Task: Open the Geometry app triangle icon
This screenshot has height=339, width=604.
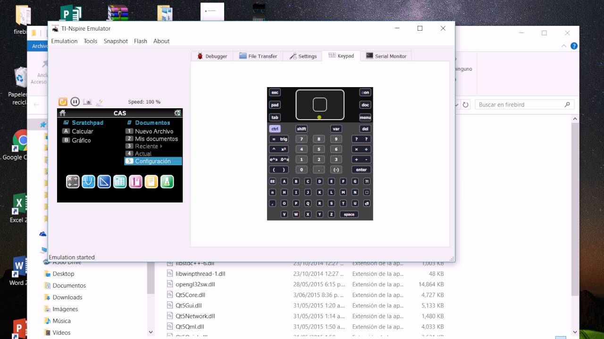Action: coord(104,182)
